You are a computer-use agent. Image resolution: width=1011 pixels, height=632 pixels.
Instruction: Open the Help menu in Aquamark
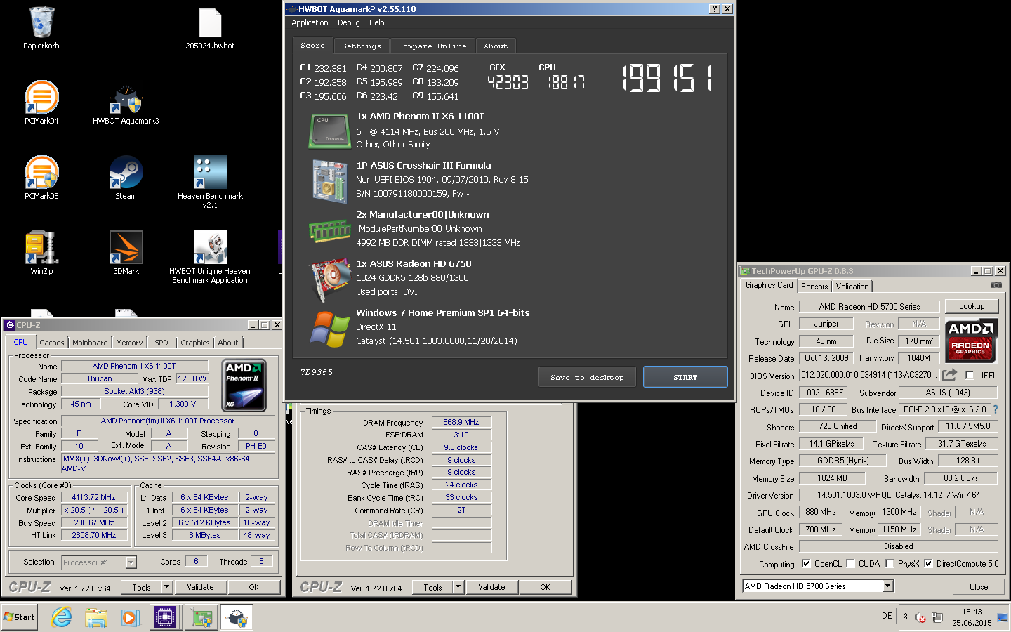(x=376, y=22)
